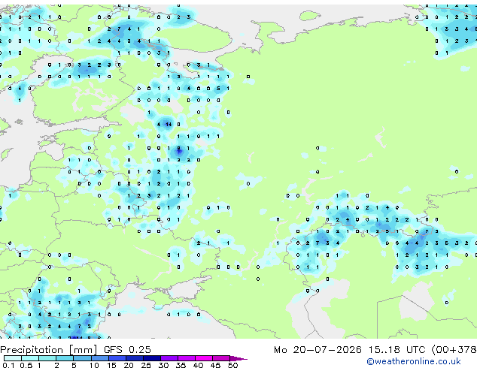477x368 pixels.
Task: Click the '50' legend scale label
Action: pyautogui.click(x=233, y=365)
